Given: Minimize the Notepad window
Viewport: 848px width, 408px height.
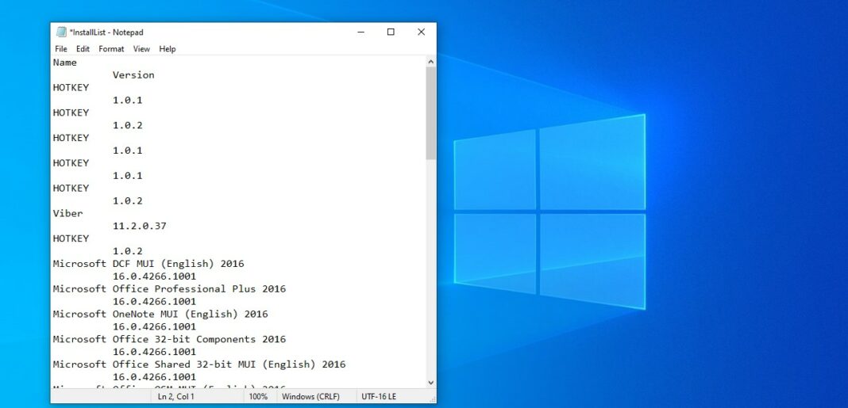Looking at the screenshot, I should 360,32.
